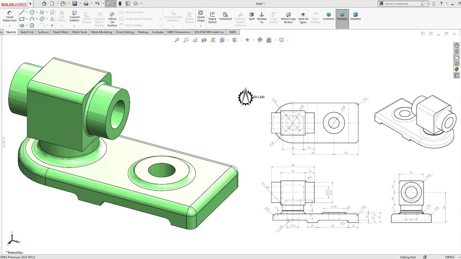
Task: Open File Properties icon
Action: (x=128, y=4)
